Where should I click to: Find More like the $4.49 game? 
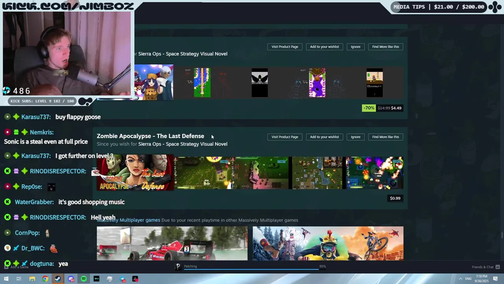pyautogui.click(x=385, y=47)
